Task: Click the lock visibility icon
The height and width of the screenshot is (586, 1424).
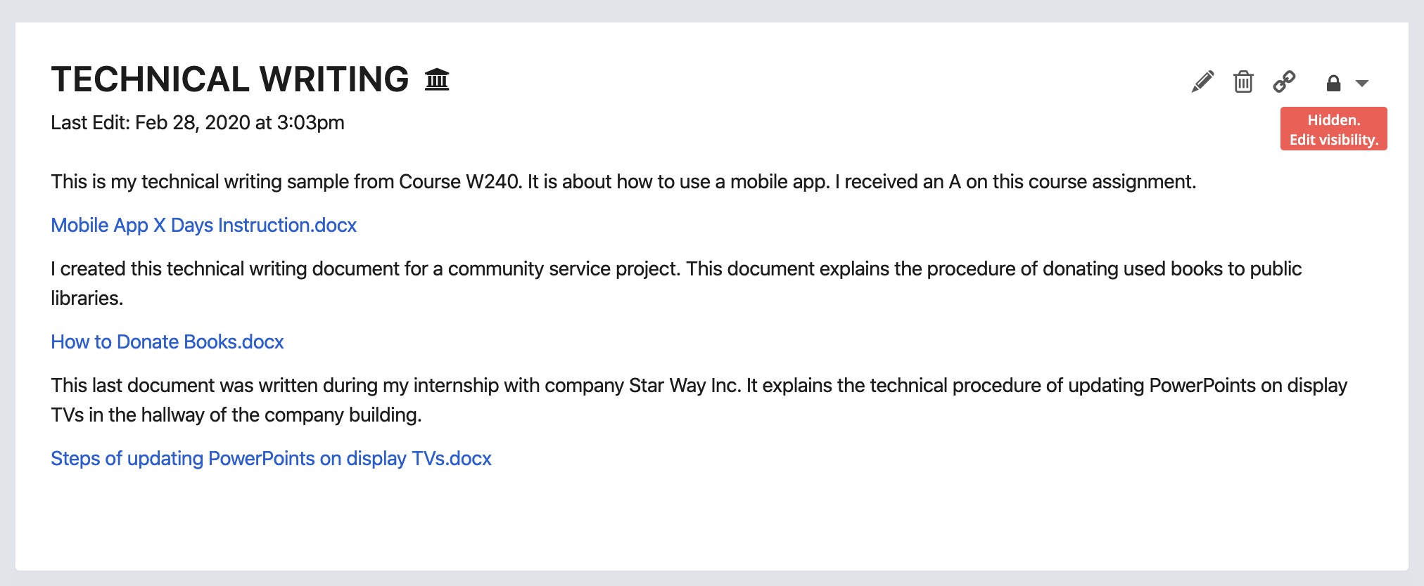Action: pos(1333,84)
